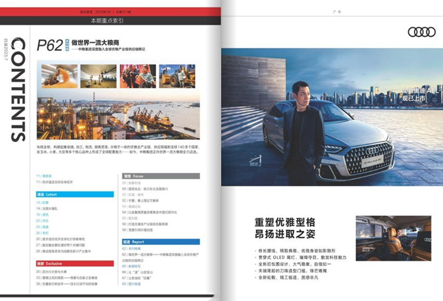The height and width of the screenshot is (301, 443).
Task: Open the Audi interior rear-seat photo
Action: 393,238
